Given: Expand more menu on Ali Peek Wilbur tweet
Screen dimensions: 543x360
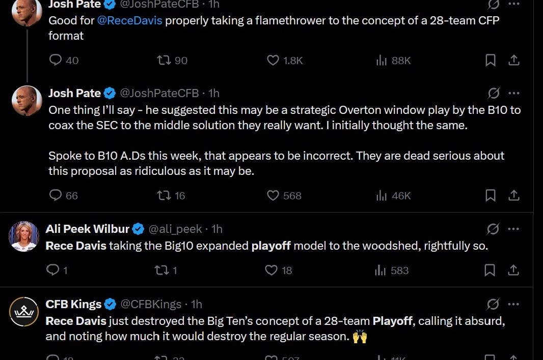Looking at the screenshot, I should coord(514,229).
